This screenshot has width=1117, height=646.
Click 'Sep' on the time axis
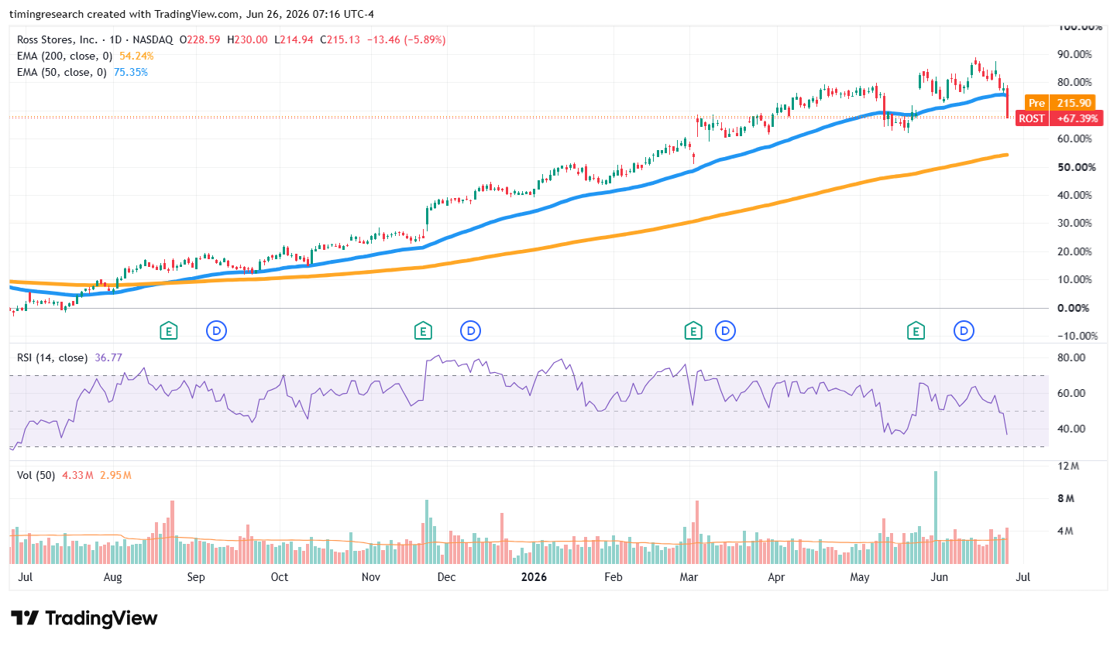[x=196, y=577]
